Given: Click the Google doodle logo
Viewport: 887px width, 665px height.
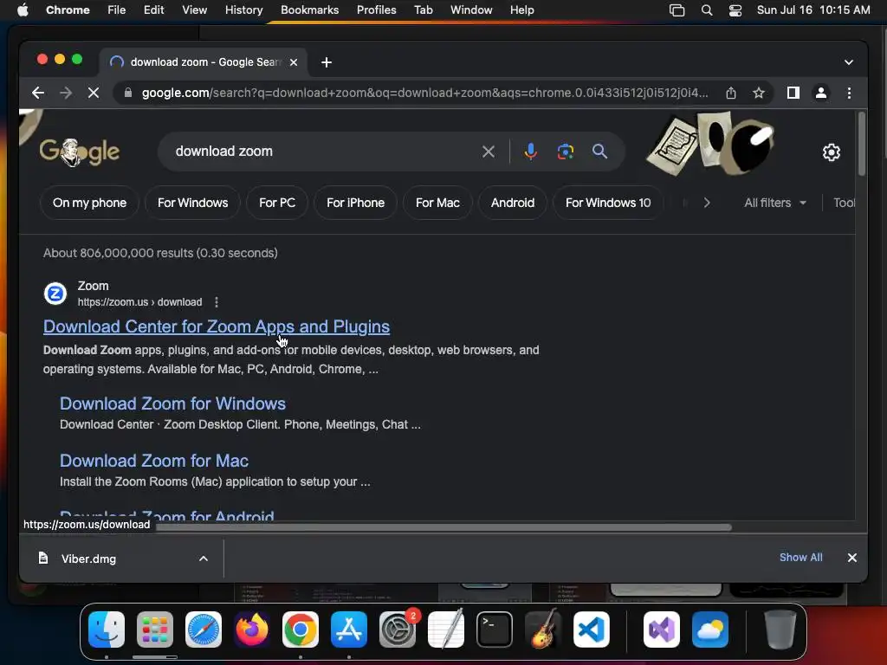Looking at the screenshot, I should [x=79, y=152].
